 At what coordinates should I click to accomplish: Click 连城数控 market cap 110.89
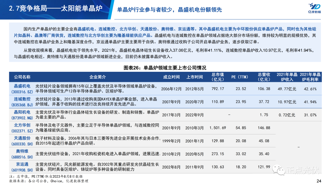pyautogui.click(x=218, y=102)
